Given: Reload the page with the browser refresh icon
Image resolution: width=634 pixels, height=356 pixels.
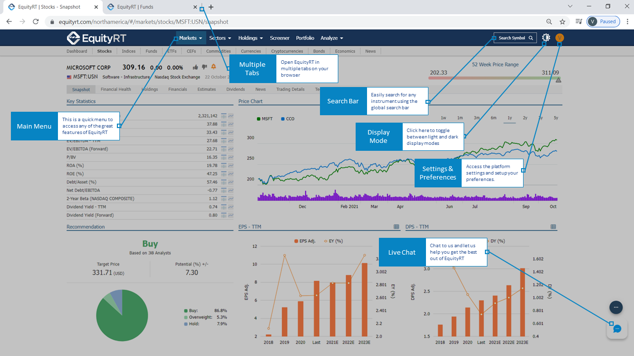Looking at the screenshot, I should tap(36, 22).
